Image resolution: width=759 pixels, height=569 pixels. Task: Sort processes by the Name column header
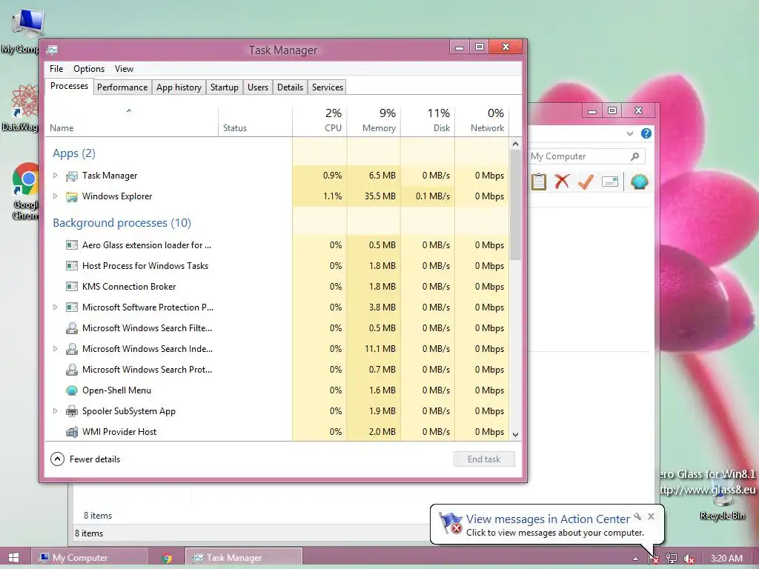[x=132, y=120]
